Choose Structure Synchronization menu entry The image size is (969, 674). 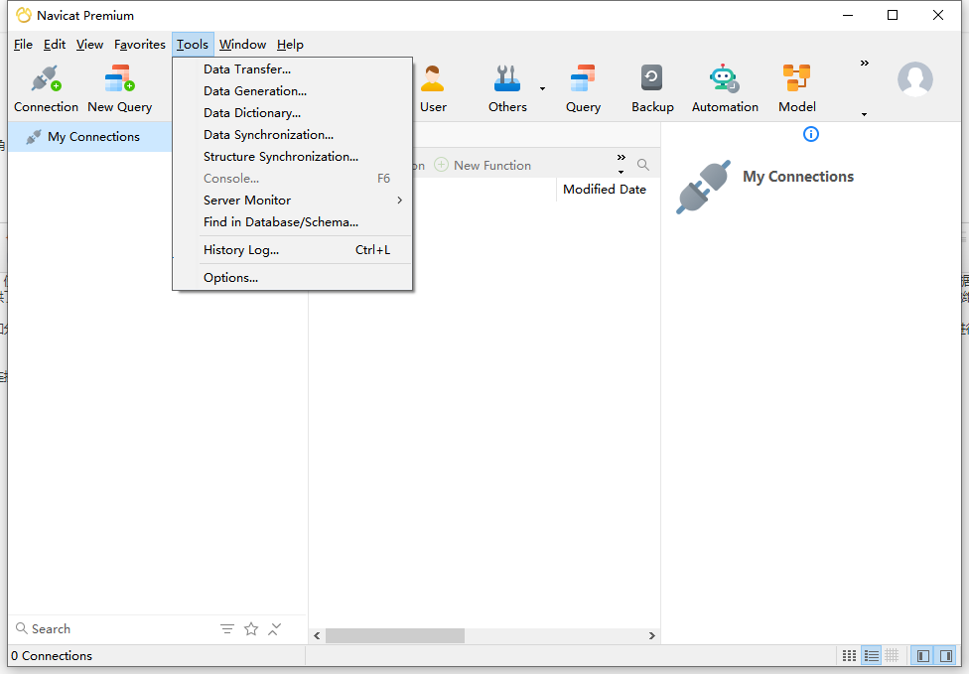tap(292, 156)
